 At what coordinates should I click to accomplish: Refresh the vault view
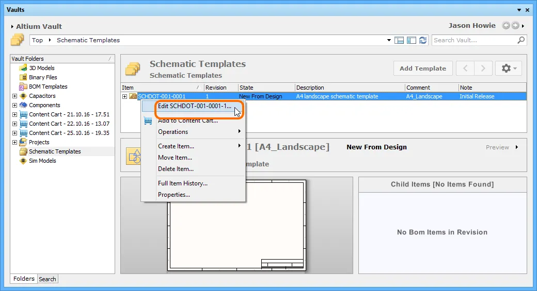(x=423, y=40)
